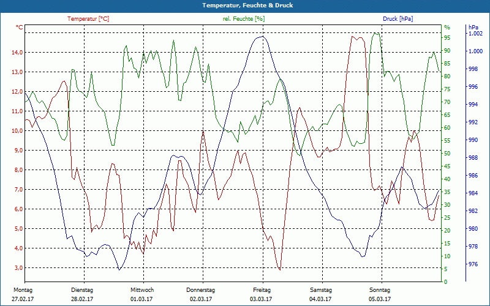
Task: Click the '13,0' temperature axis value
Action: pyautogui.click(x=17, y=72)
